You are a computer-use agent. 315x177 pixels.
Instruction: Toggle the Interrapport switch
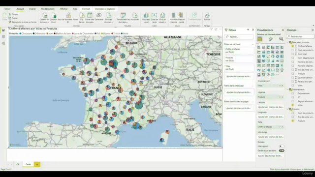[x=282, y=146]
